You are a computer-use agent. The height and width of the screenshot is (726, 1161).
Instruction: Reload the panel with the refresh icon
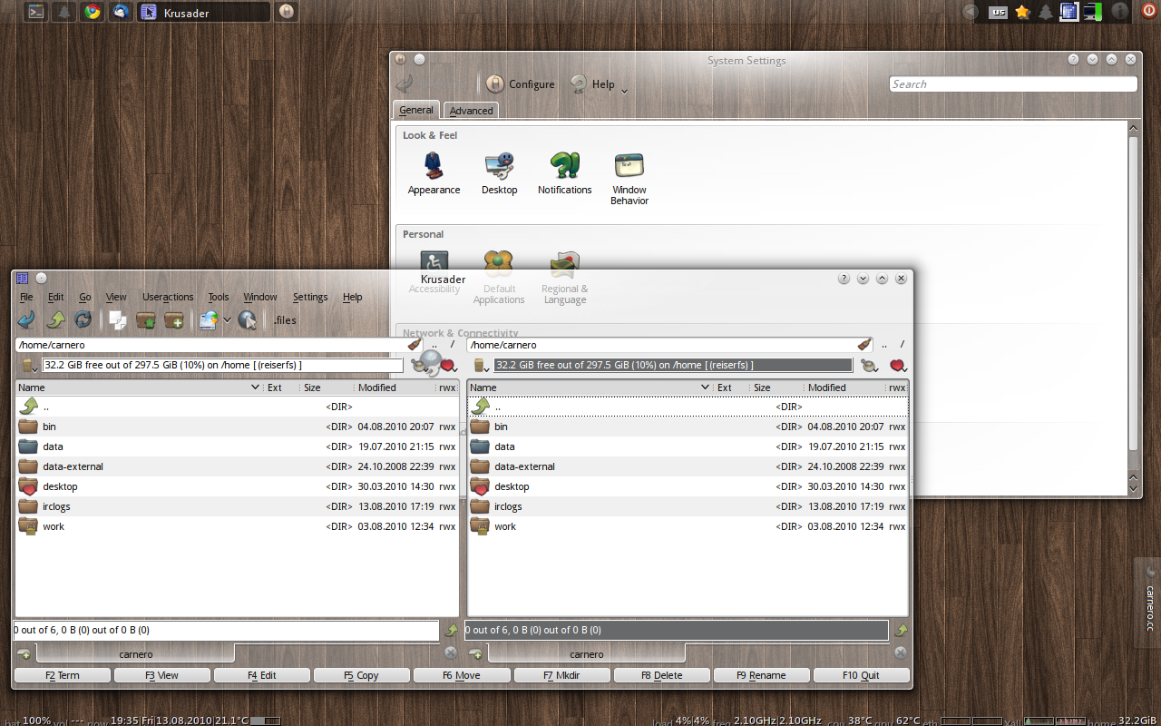[x=83, y=319]
